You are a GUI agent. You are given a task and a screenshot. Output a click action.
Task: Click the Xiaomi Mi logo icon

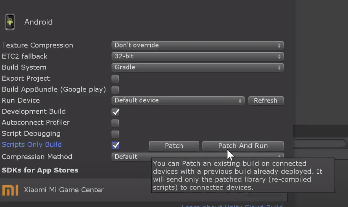(10, 190)
